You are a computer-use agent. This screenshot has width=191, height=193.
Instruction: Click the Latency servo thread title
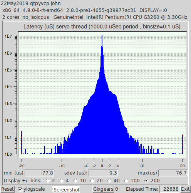(x=102, y=27)
